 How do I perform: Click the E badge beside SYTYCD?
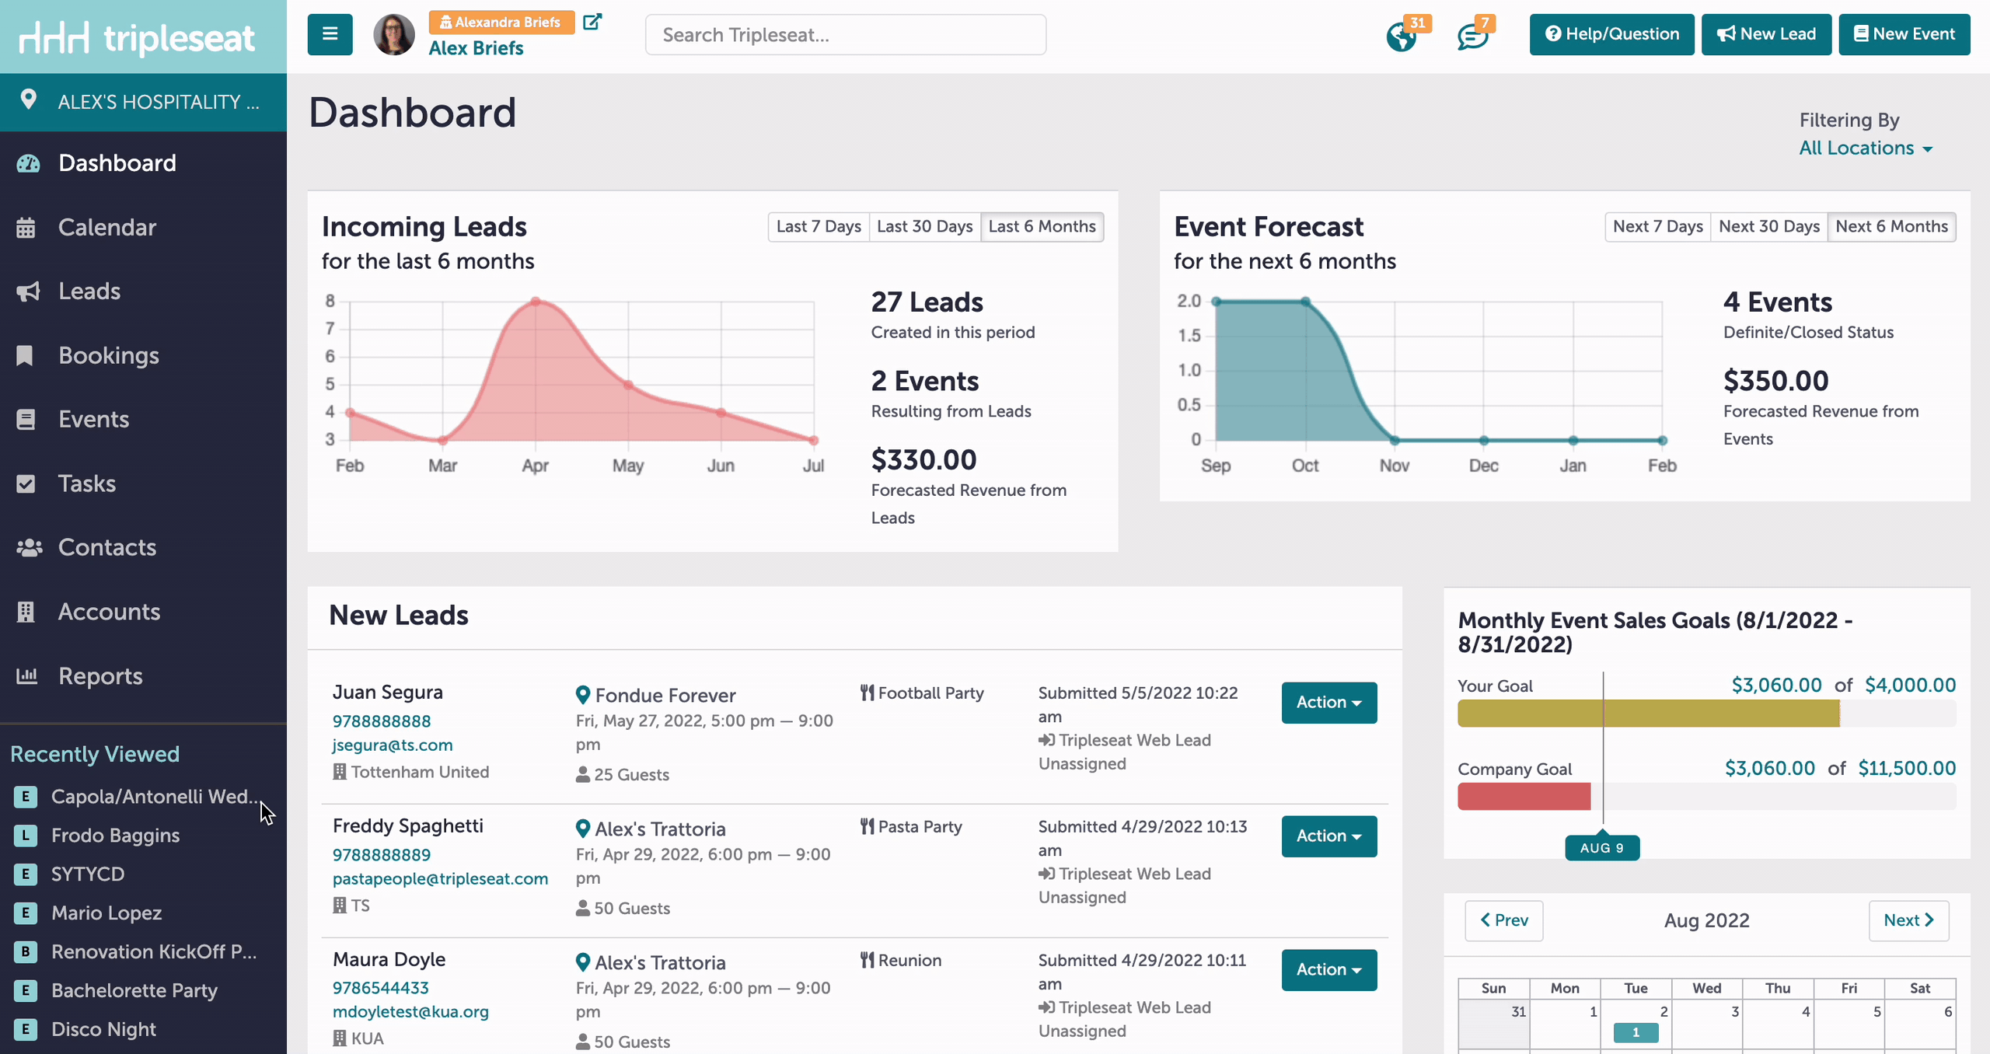pos(26,874)
